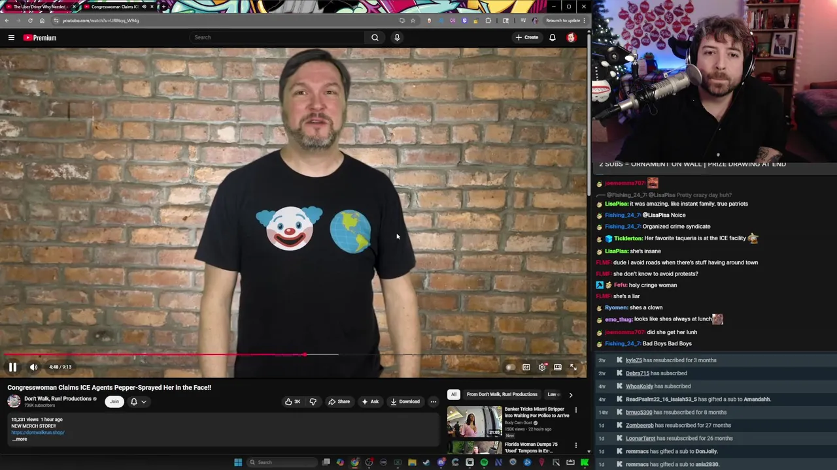This screenshot has height=470, width=837.
Task: Open the account avatar menu
Action: 572,37
